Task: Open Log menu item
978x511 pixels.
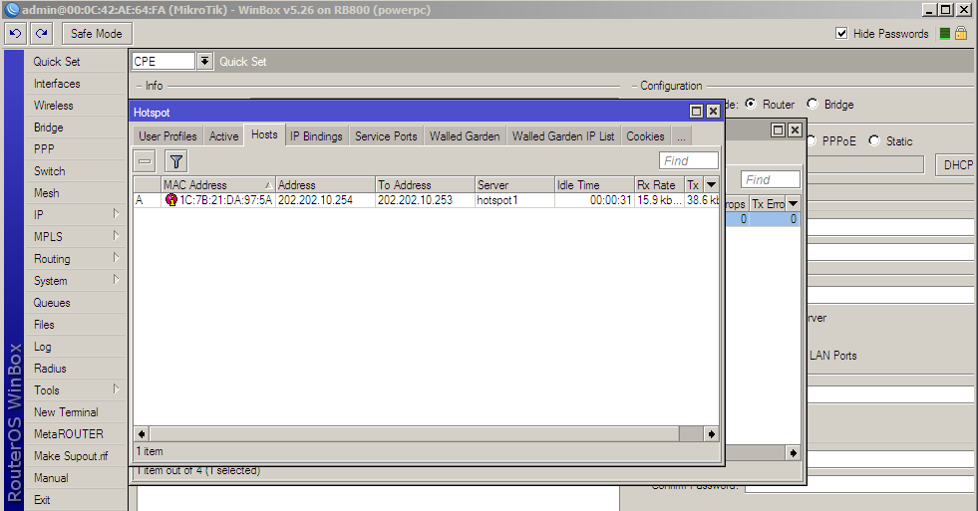Action: tap(76, 347)
